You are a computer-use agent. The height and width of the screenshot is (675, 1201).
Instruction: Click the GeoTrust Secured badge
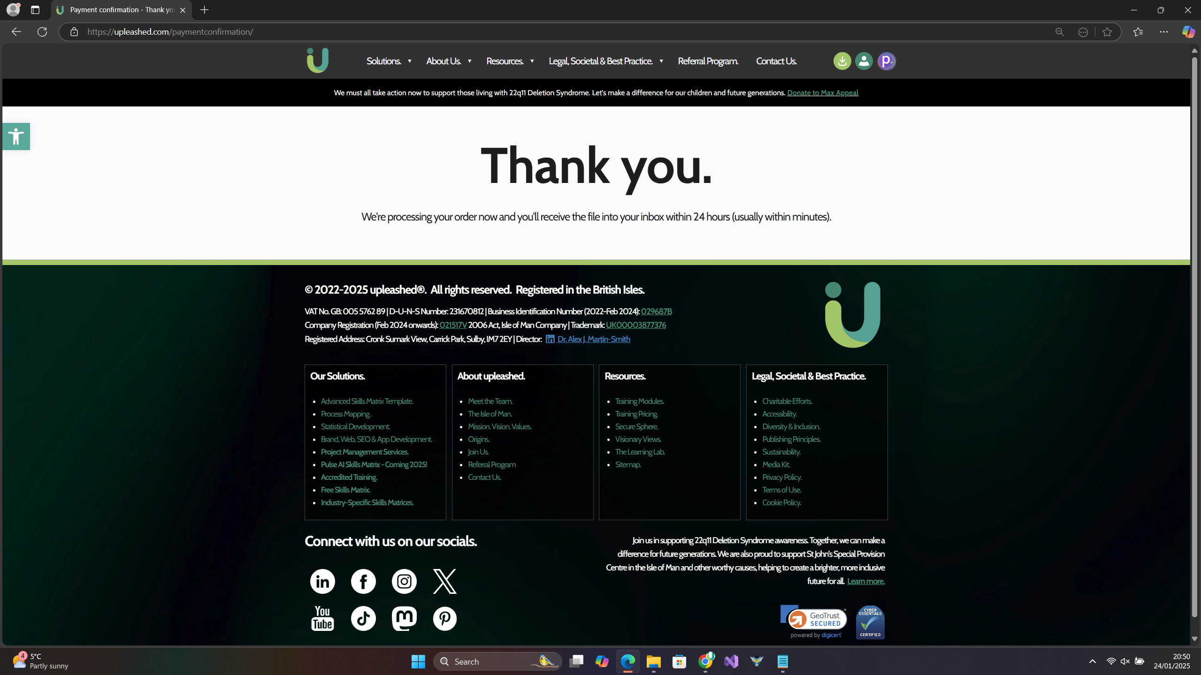[813, 622]
